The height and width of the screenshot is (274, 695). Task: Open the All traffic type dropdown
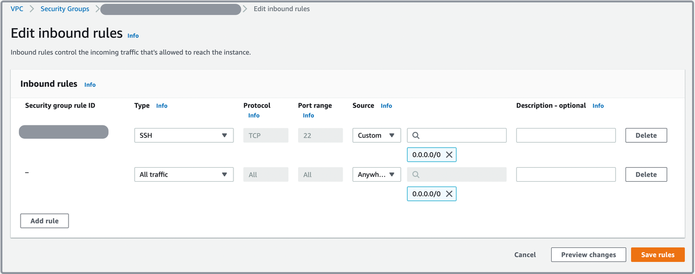[184, 175]
